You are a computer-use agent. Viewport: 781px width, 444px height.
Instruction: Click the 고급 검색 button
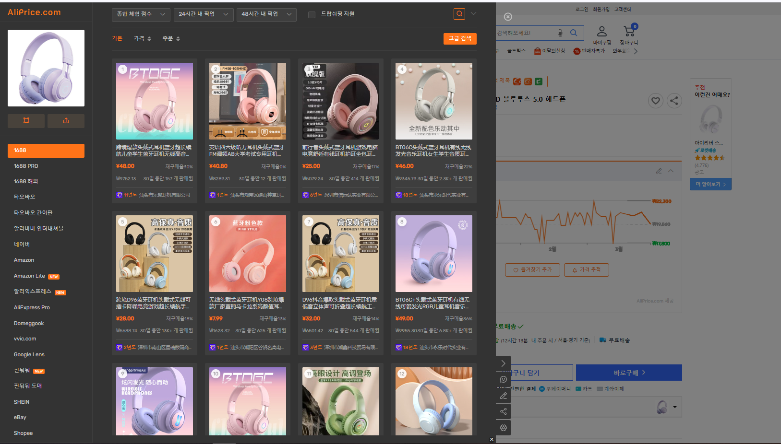tap(460, 38)
